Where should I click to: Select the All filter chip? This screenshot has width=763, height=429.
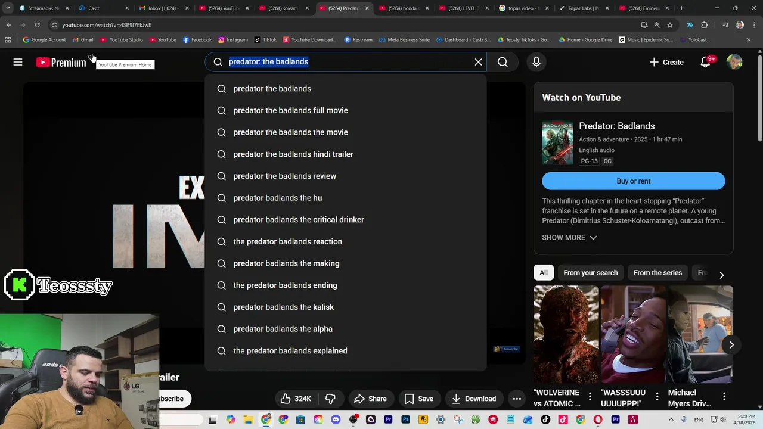click(x=544, y=273)
